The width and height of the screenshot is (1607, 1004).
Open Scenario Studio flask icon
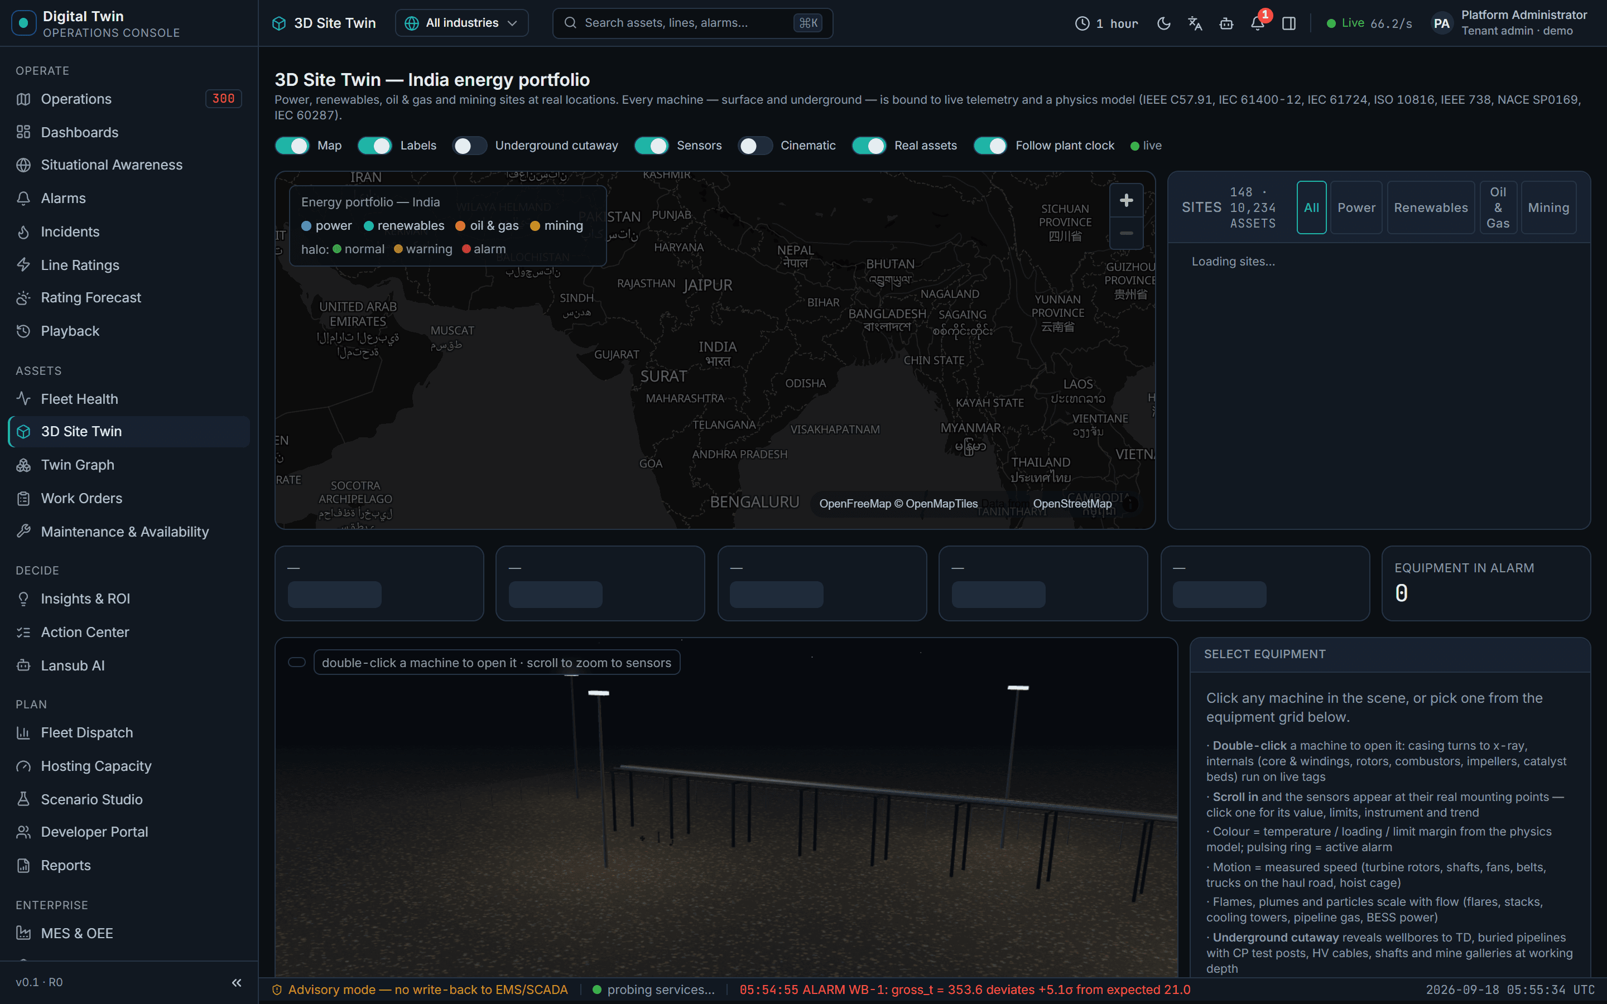click(x=24, y=799)
